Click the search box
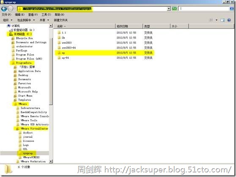 coord(204,8)
